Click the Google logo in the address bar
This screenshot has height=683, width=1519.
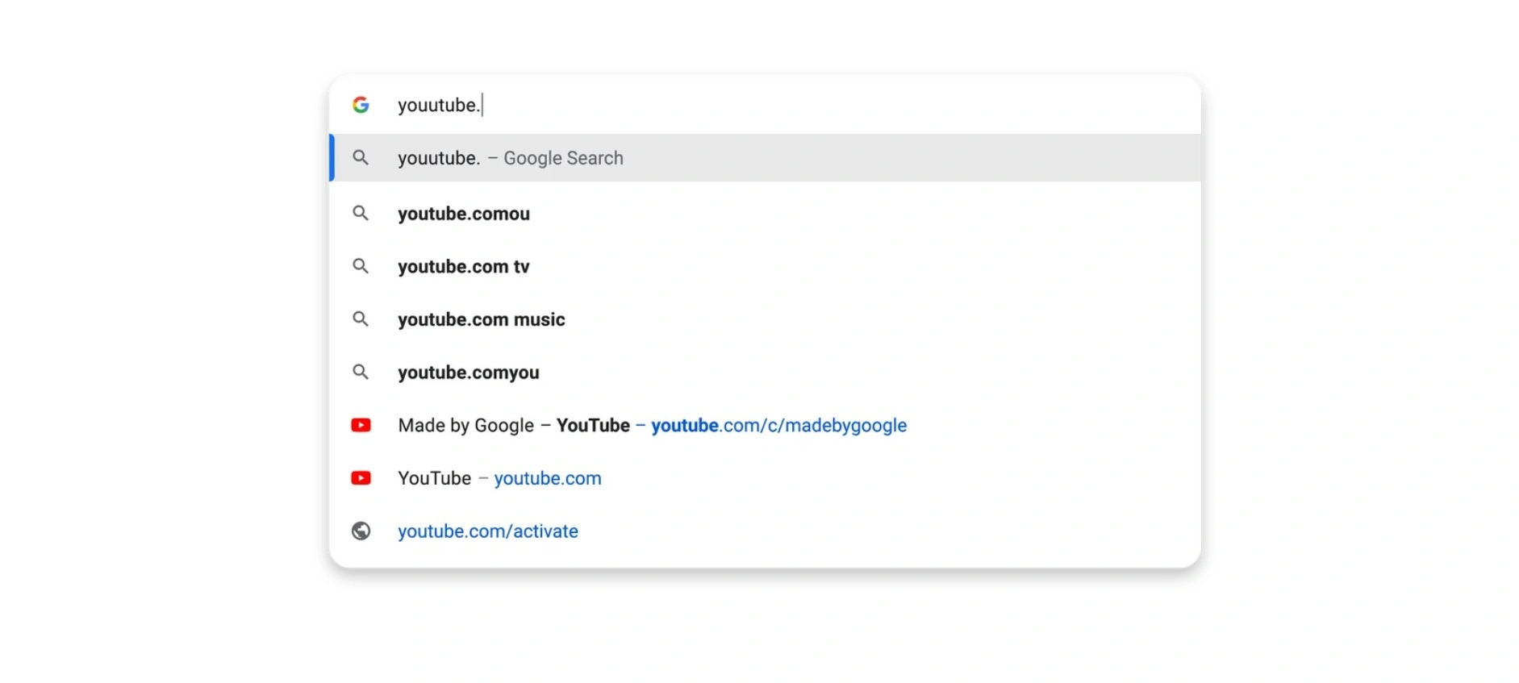click(x=361, y=105)
